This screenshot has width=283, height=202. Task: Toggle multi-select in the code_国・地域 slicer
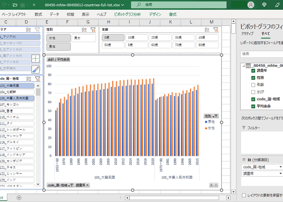coord(28,79)
